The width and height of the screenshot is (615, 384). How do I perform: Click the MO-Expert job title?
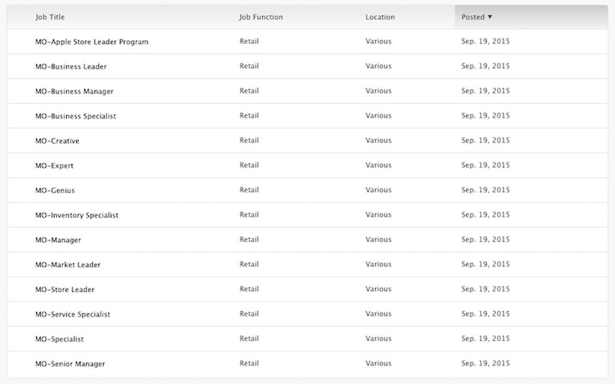pos(54,166)
